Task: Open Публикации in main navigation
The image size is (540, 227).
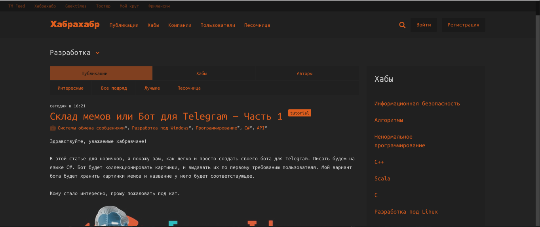Action: (x=124, y=25)
